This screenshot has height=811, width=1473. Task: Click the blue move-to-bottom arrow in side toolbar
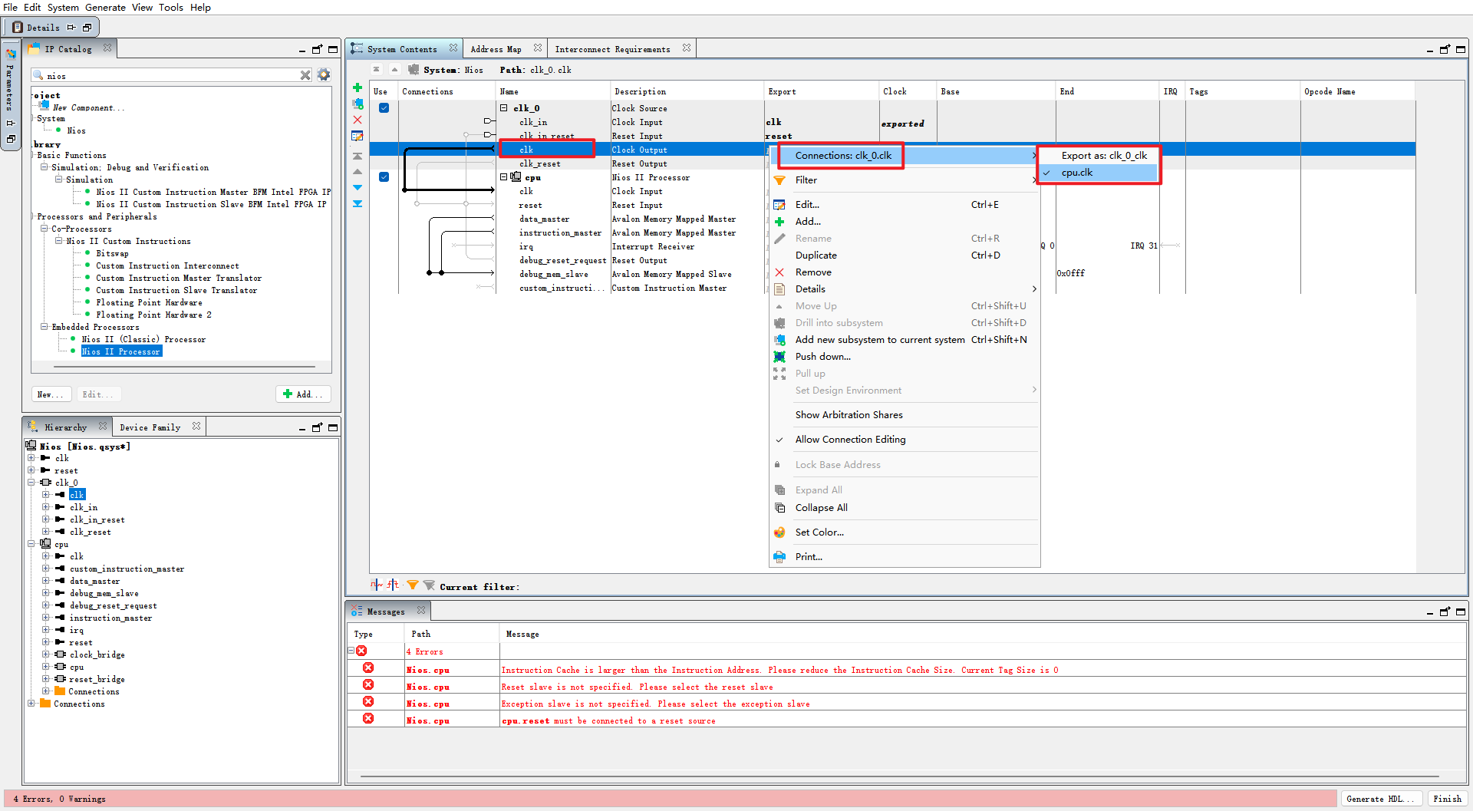tap(358, 203)
